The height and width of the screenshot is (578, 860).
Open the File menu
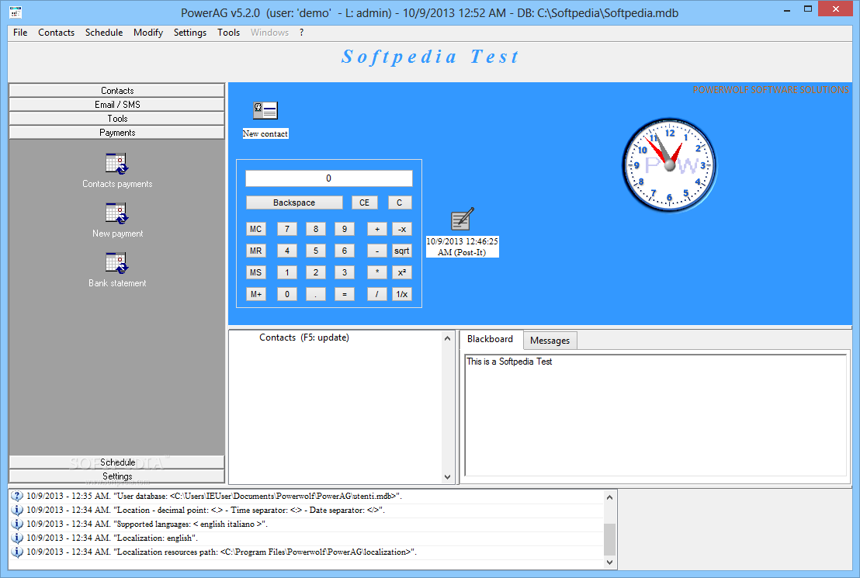[20, 33]
